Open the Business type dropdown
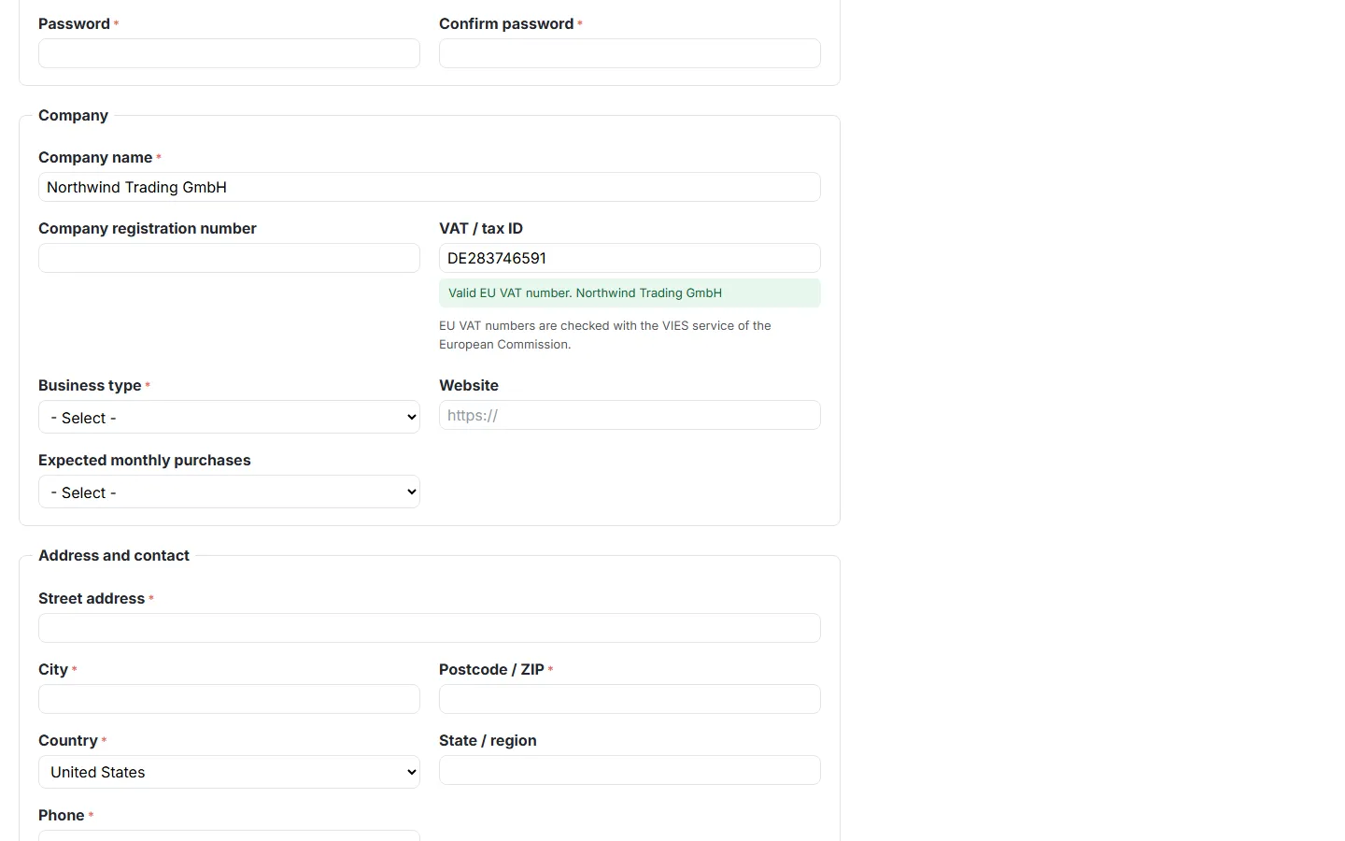This screenshot has height=841, width=1345. click(229, 417)
